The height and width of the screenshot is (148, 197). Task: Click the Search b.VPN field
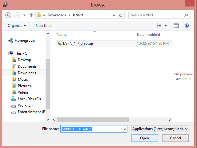(x=156, y=15)
